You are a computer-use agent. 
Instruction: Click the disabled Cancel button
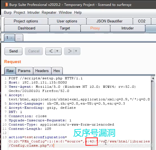pyautogui.click(x=34, y=51)
